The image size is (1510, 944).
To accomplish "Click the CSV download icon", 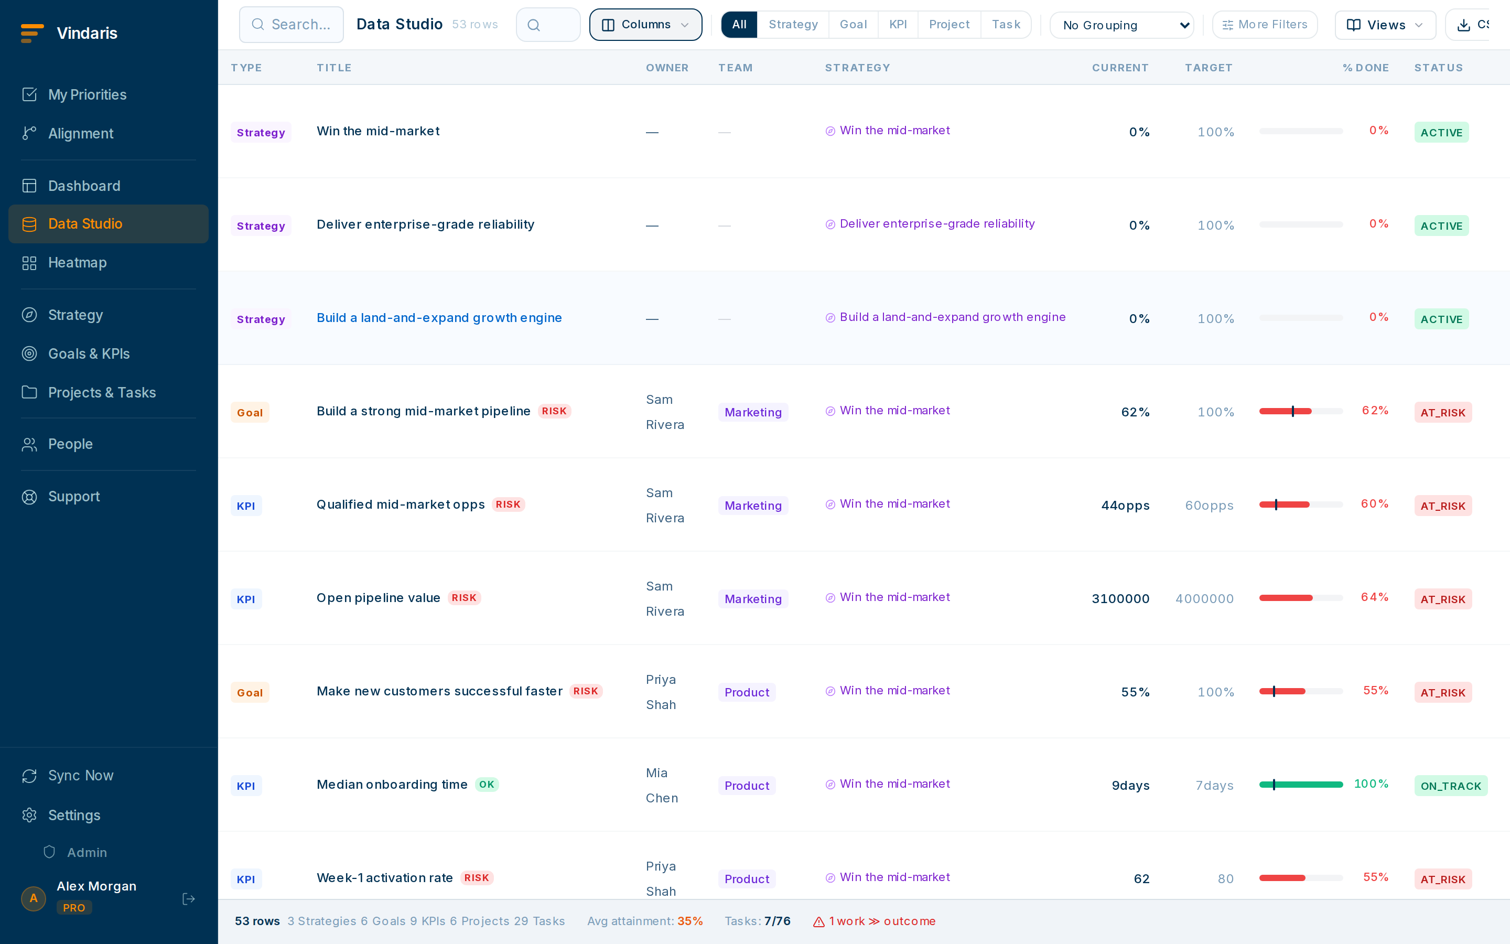I will pos(1463,25).
